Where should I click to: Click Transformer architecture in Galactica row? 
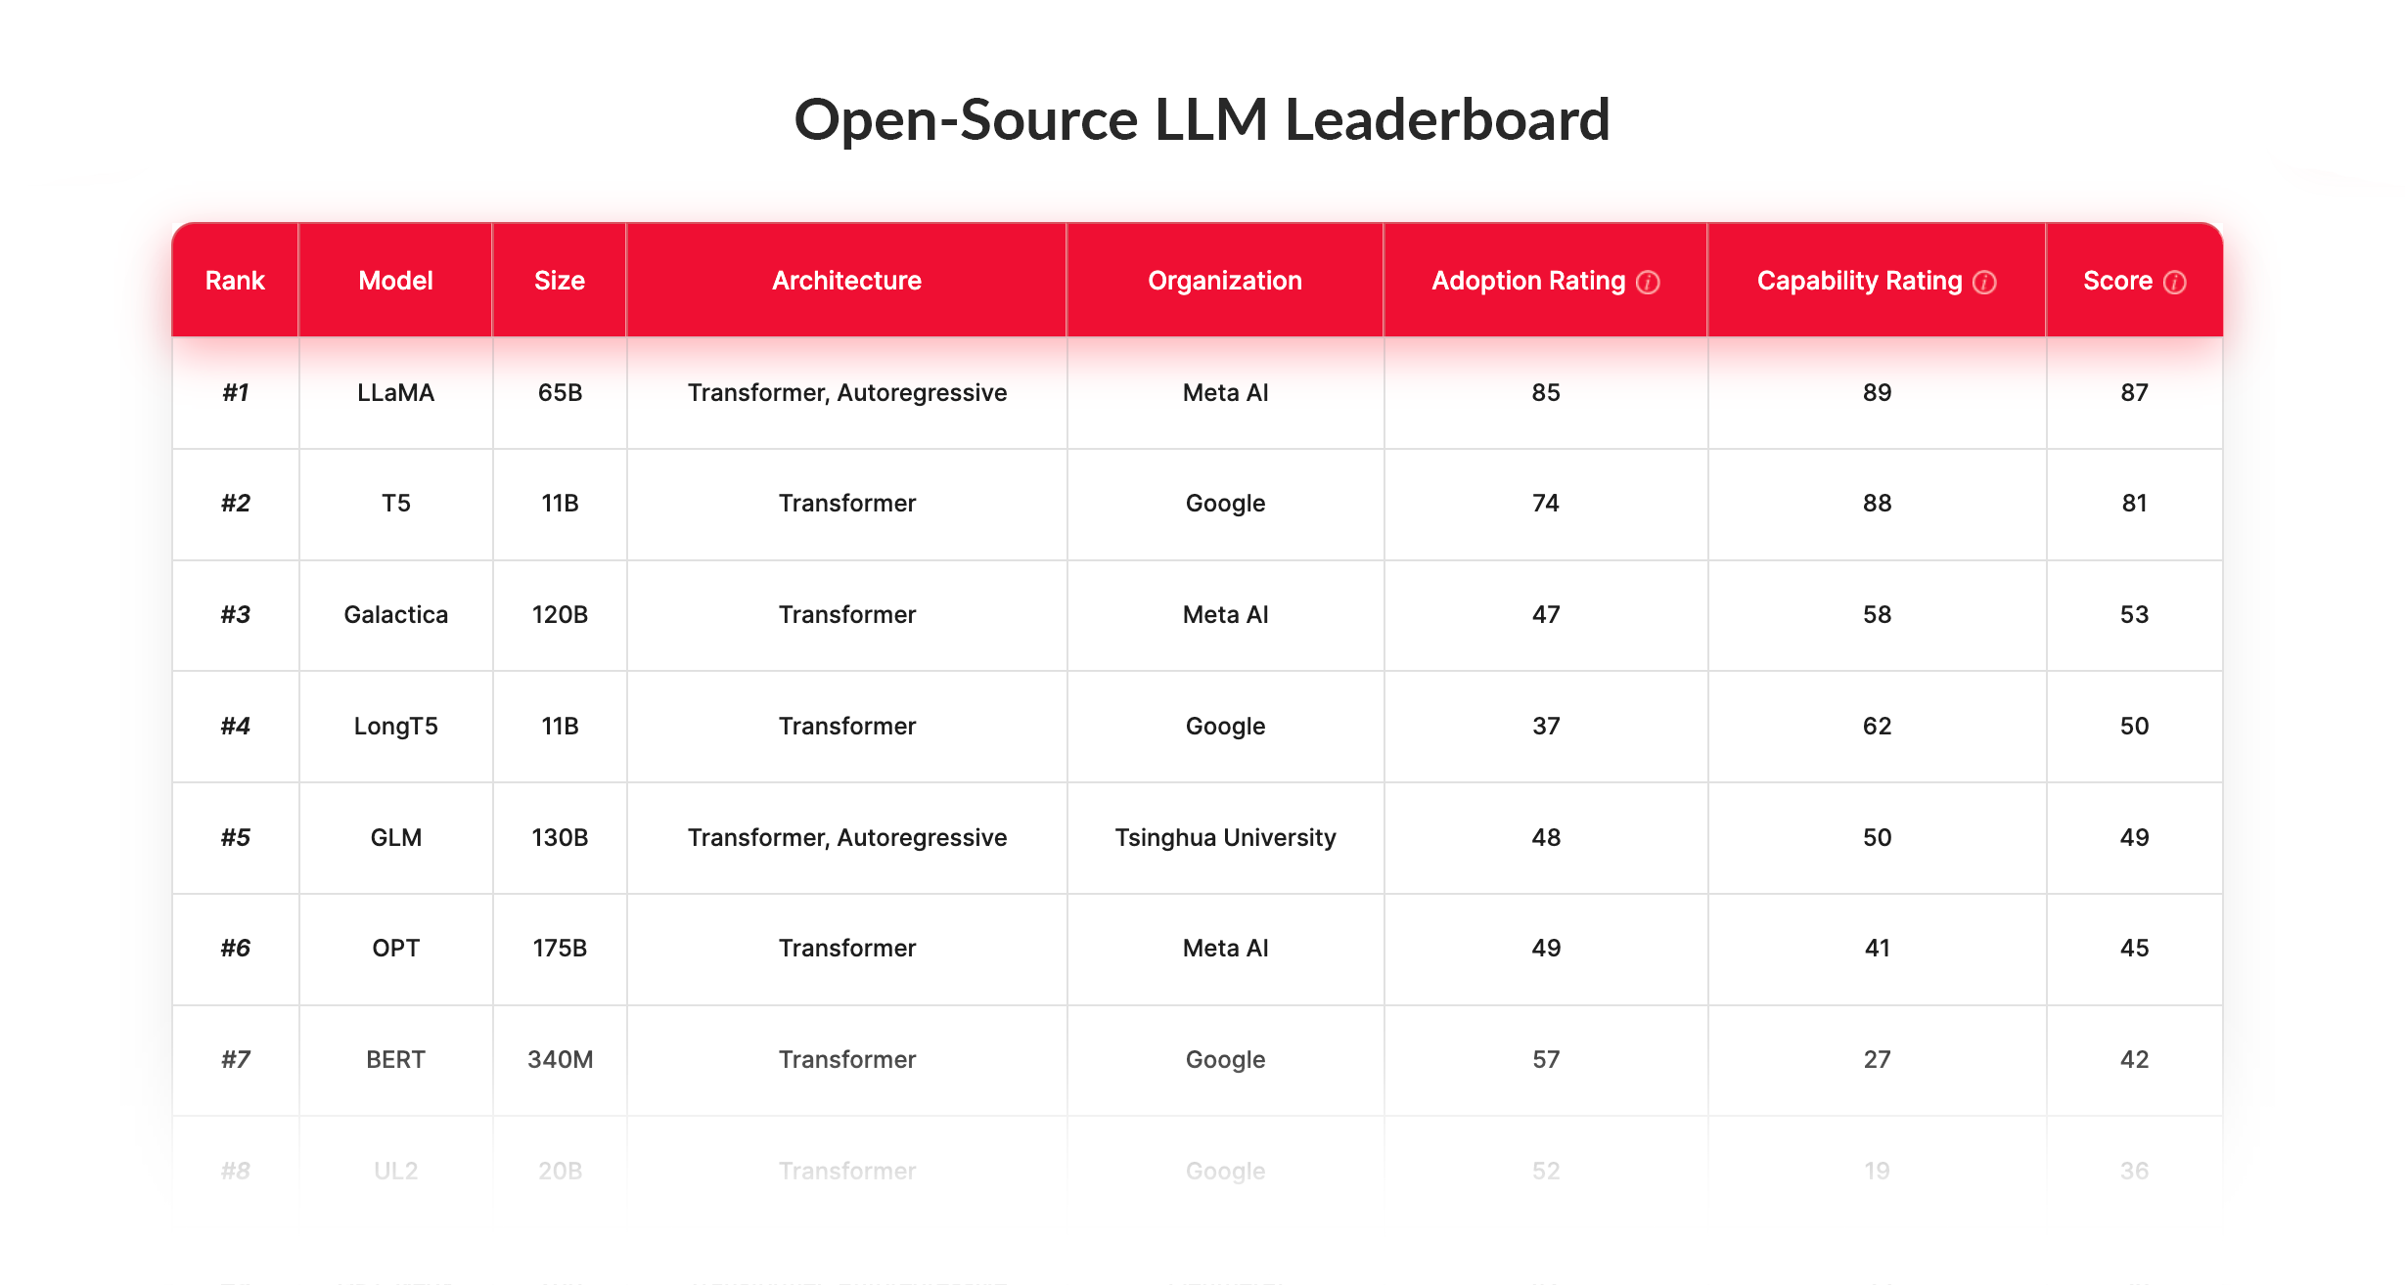tap(846, 614)
